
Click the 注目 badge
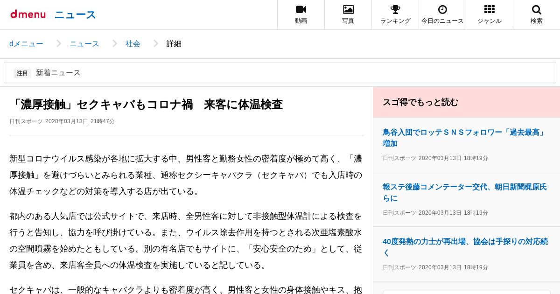click(22, 73)
